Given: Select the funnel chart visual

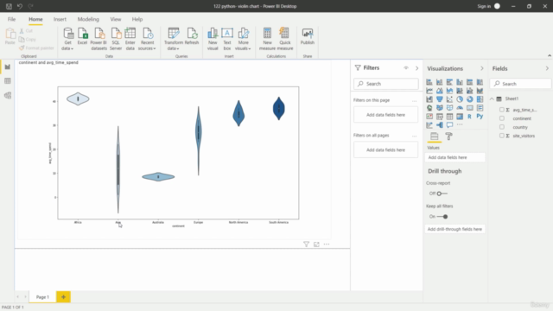Looking at the screenshot, I should point(440,99).
